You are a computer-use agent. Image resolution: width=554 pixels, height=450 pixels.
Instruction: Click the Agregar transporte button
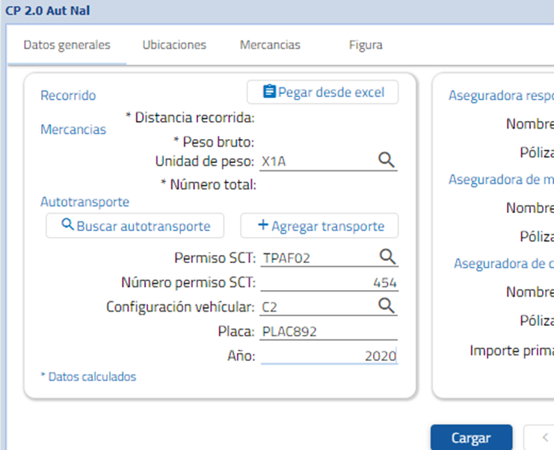point(319,226)
